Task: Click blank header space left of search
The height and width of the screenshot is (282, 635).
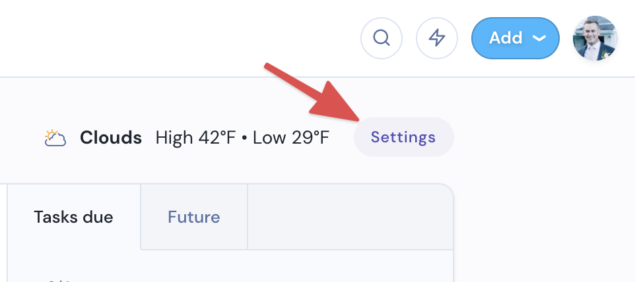Action: pyautogui.click(x=178, y=38)
